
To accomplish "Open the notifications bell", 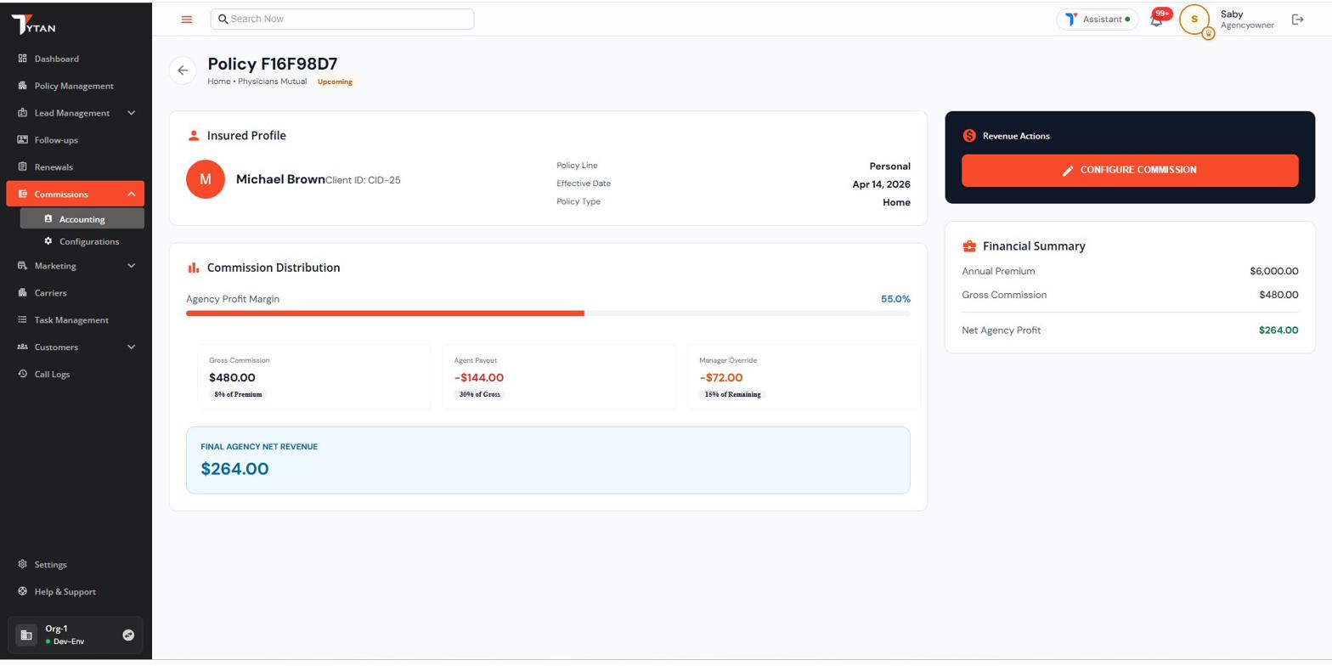I will (1156, 20).
